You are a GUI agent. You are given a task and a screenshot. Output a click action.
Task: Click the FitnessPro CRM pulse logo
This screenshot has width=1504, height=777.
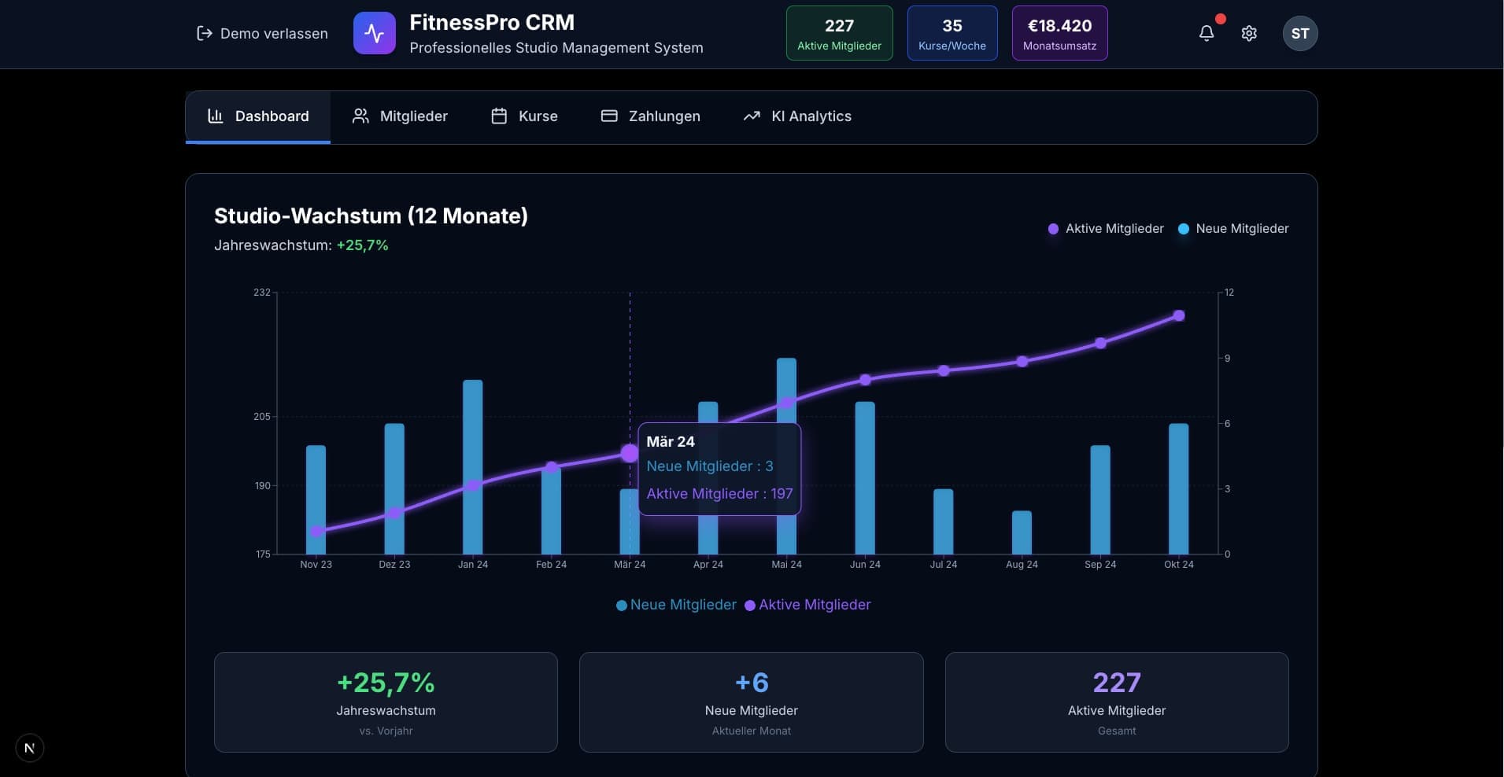pos(374,33)
